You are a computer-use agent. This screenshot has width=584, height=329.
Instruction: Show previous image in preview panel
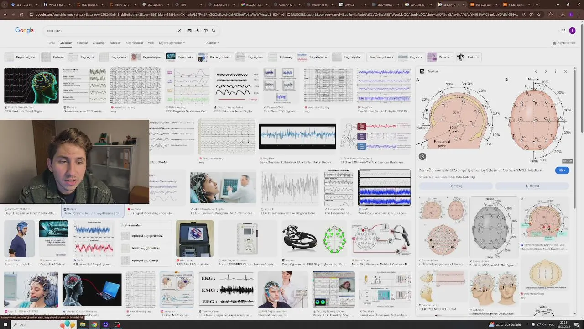tap(536, 71)
